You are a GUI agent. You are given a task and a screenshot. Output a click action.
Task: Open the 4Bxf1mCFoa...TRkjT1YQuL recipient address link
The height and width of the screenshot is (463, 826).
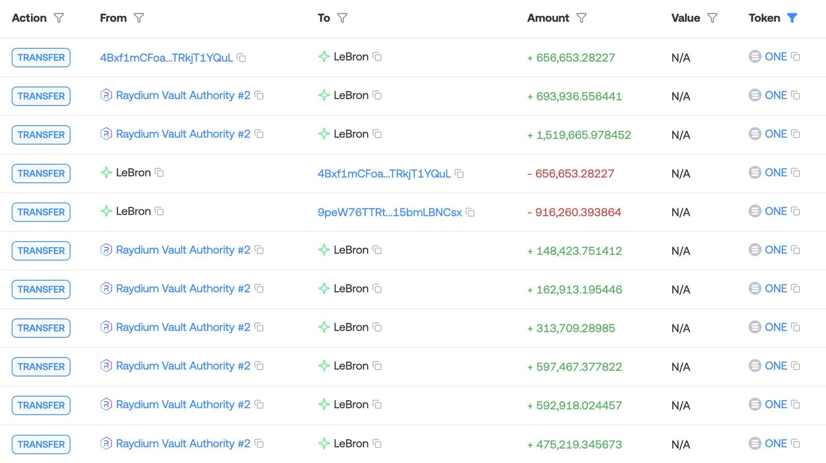(x=384, y=174)
